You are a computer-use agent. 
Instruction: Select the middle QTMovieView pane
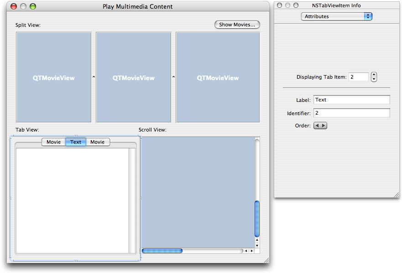133,77
